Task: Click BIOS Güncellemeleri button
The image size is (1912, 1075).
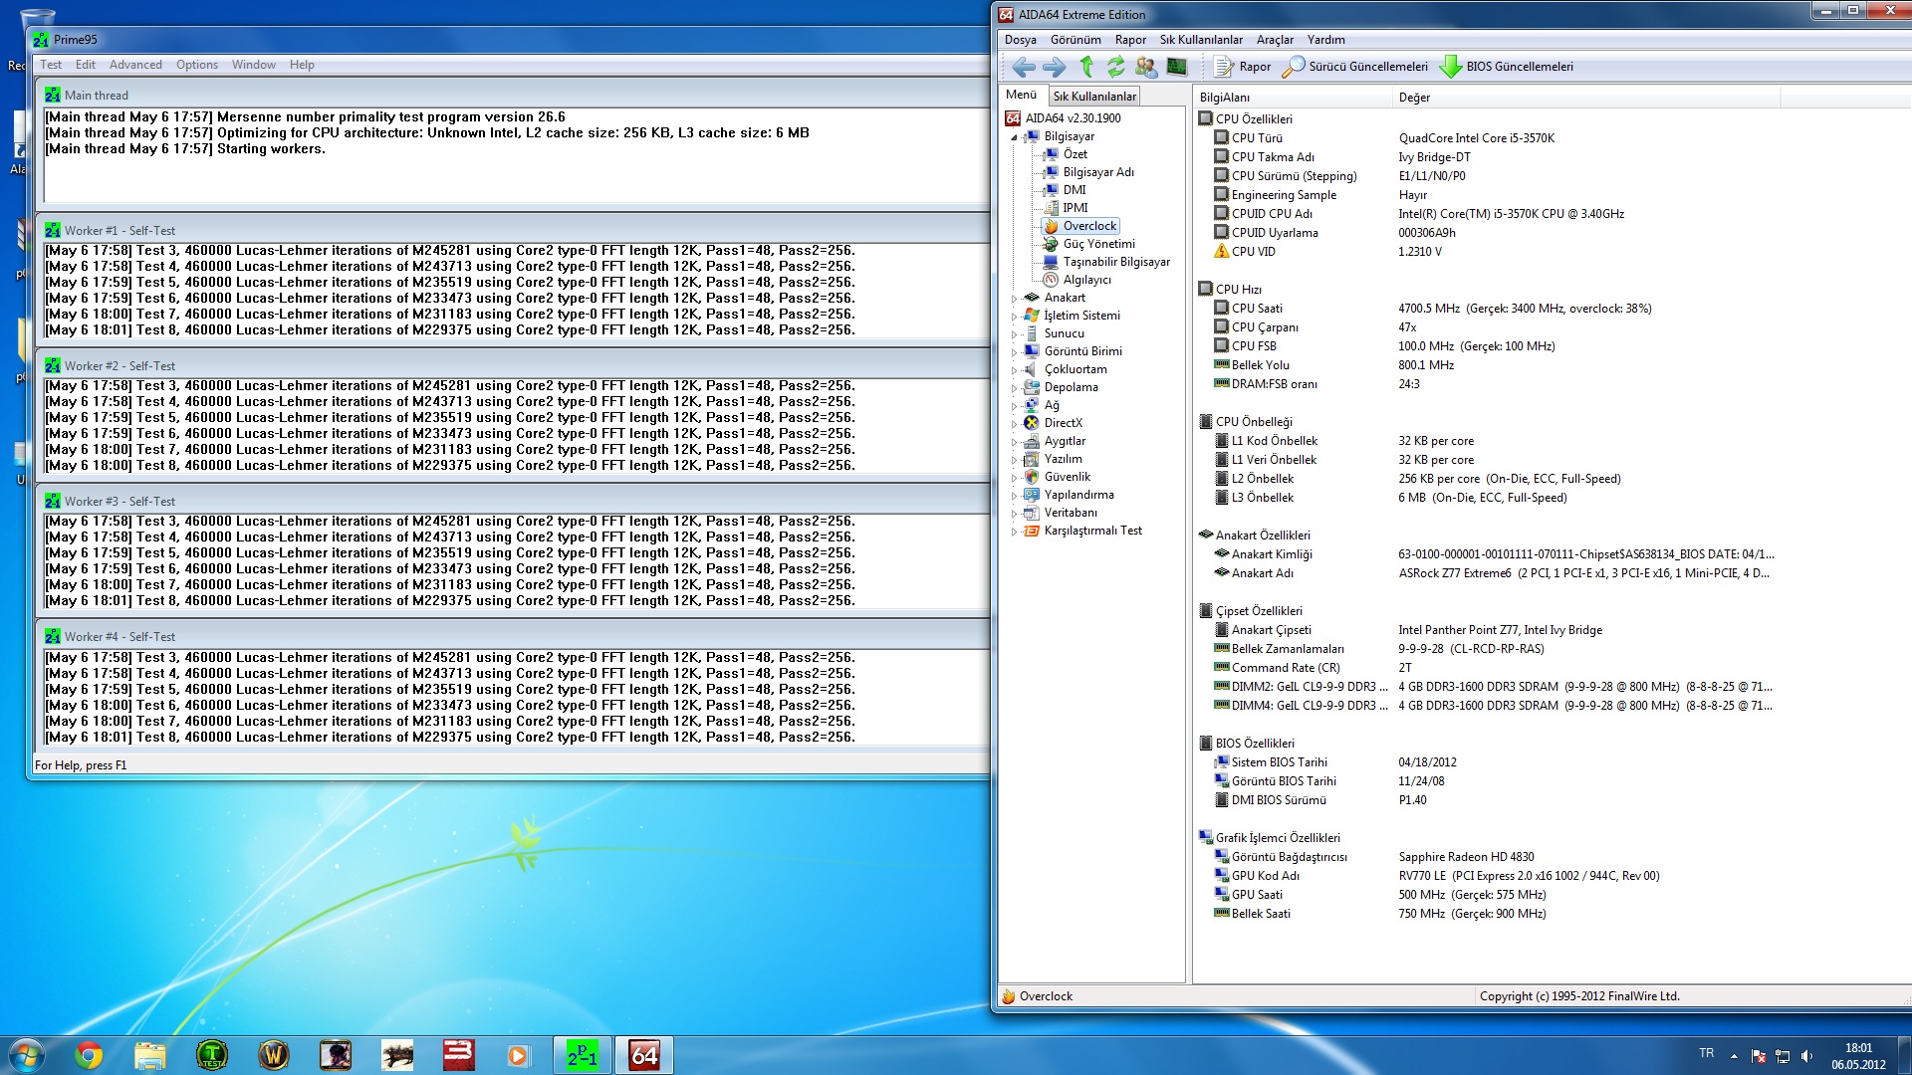Action: click(1507, 67)
